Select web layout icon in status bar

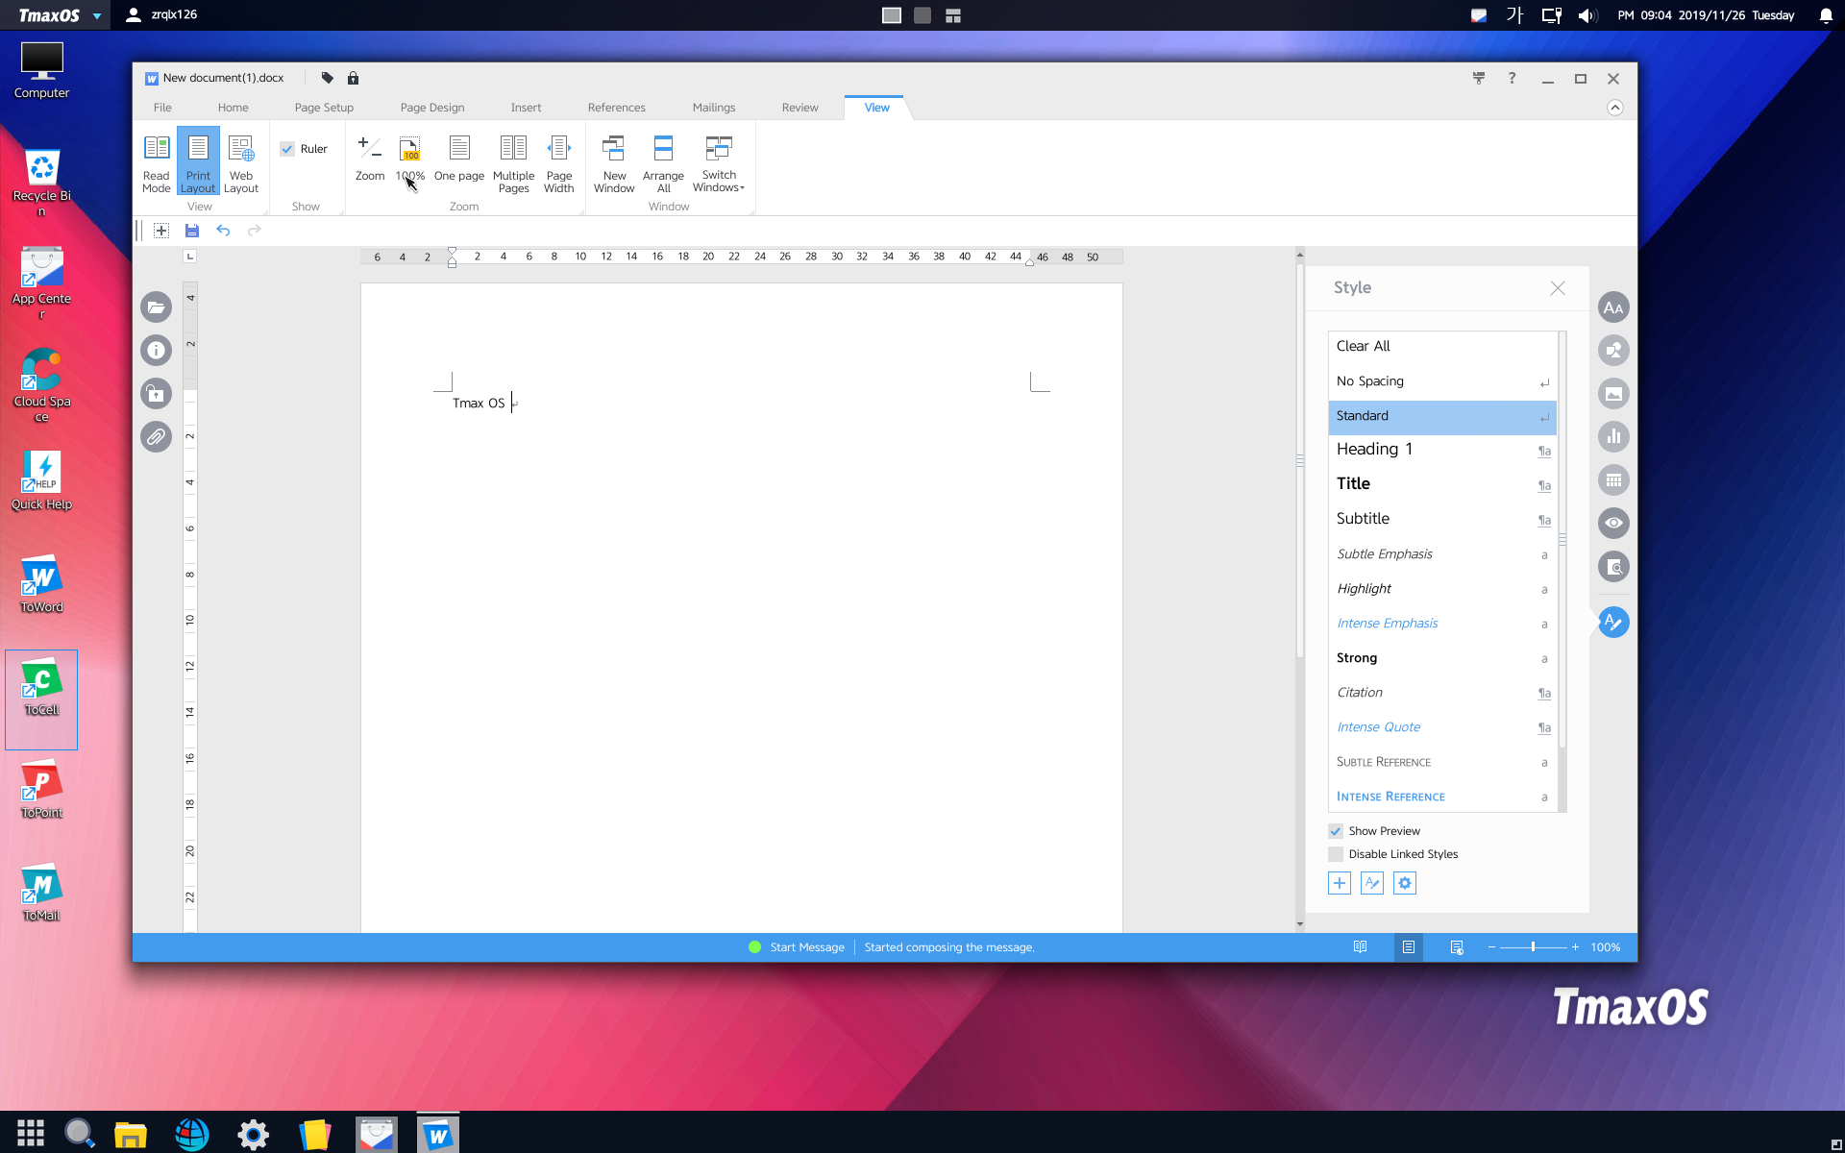click(x=1457, y=947)
